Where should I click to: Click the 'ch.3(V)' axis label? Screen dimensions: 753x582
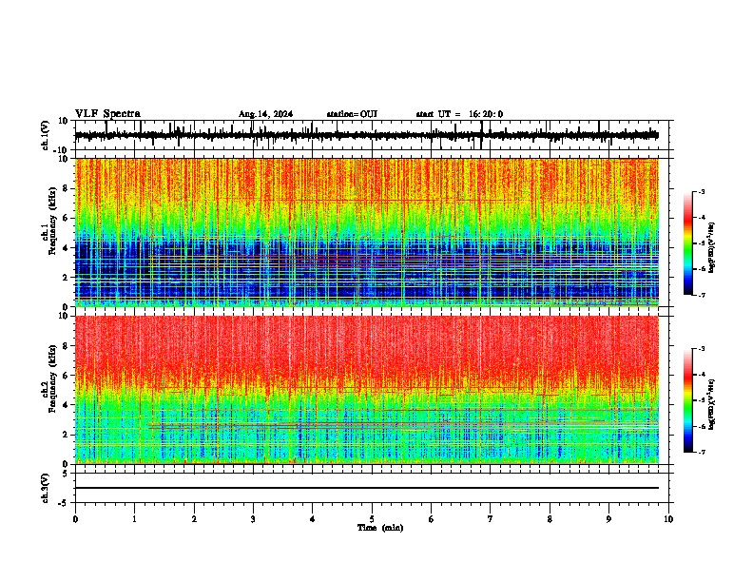[x=47, y=488]
